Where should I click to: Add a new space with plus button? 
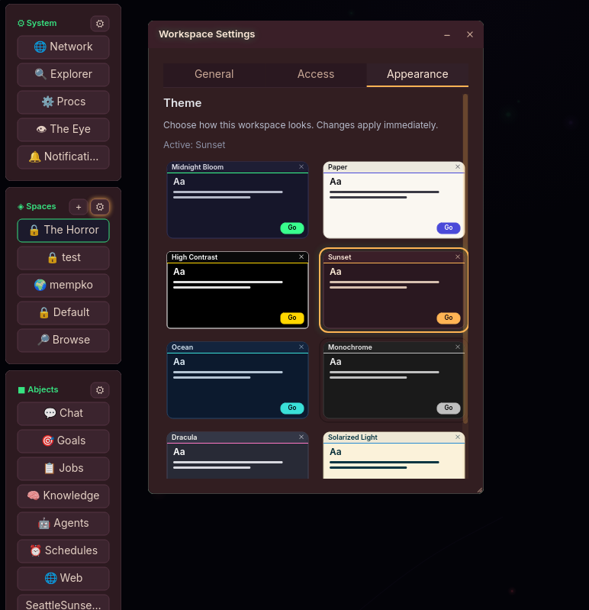79,207
